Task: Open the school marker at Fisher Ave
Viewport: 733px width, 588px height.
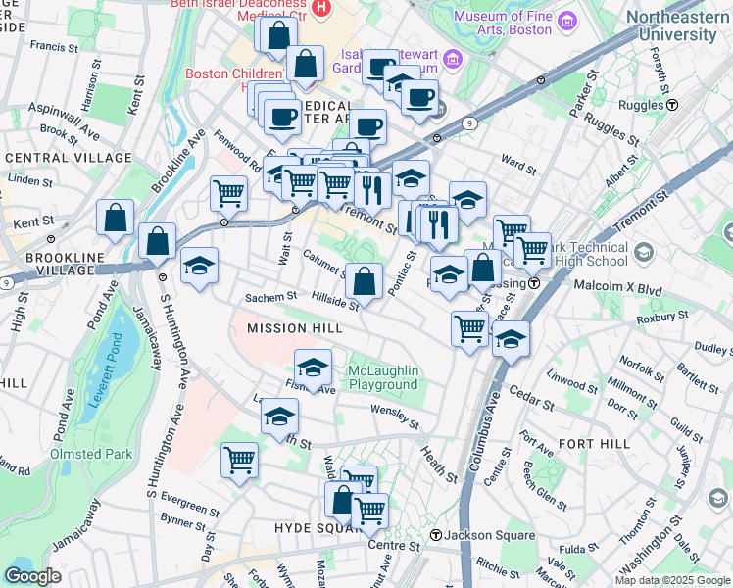Action: (313, 368)
